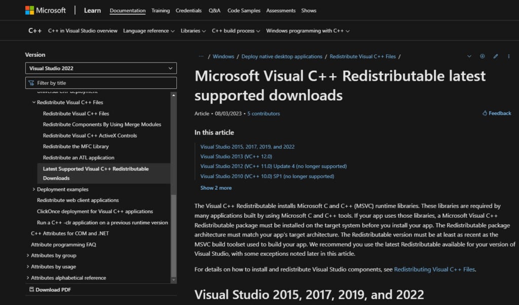Click the sidebar scroll up arrow

[x=174, y=95]
